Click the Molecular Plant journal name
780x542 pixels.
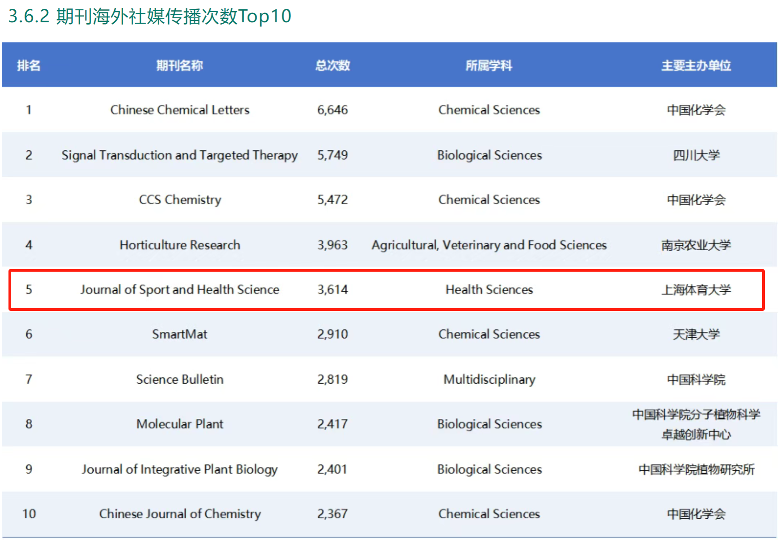(179, 424)
